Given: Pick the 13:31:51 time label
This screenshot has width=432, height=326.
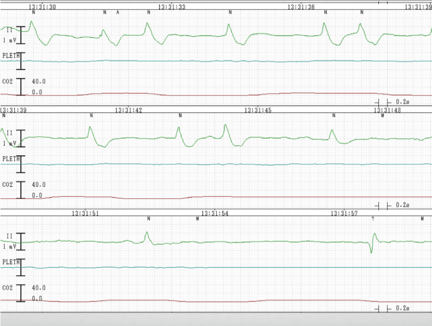Looking at the screenshot, I should point(85,213).
